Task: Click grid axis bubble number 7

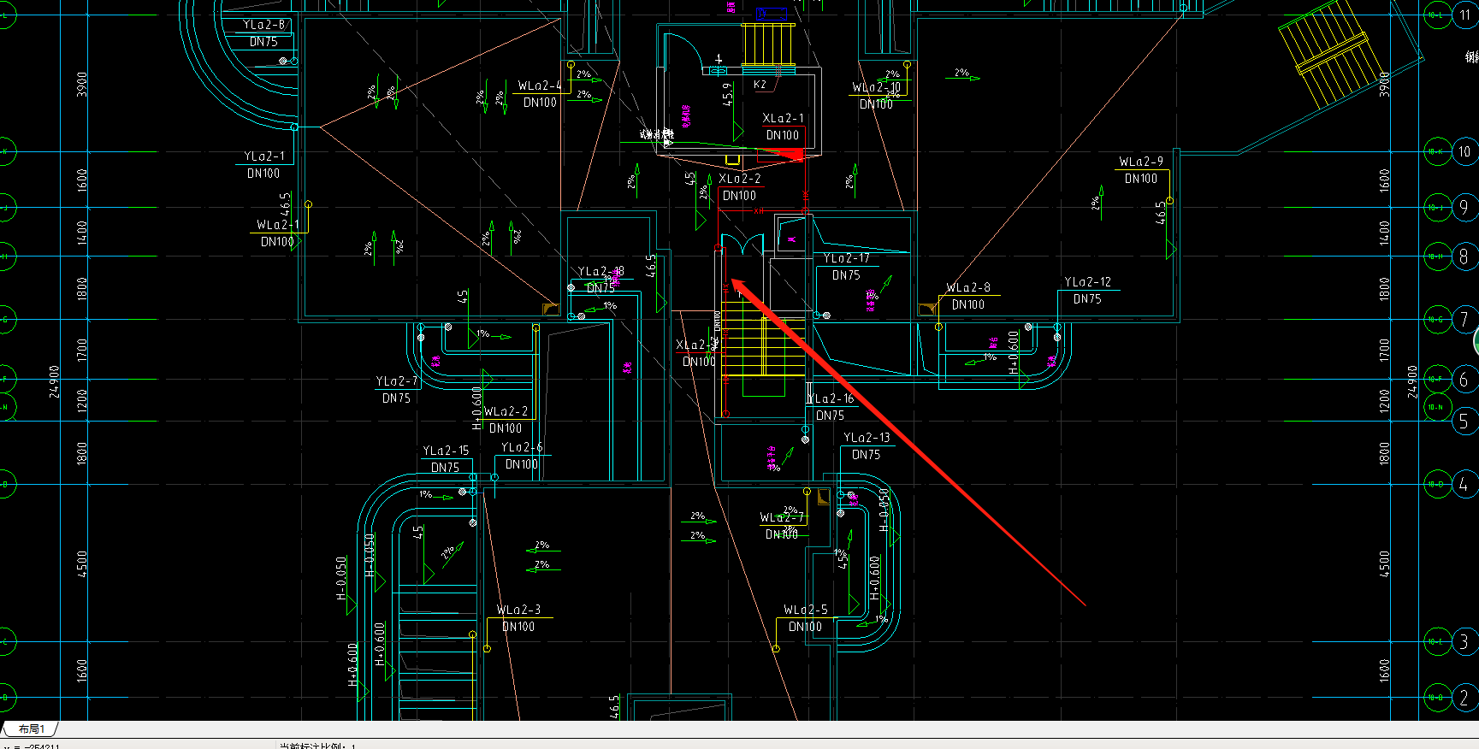Action: click(x=1464, y=320)
